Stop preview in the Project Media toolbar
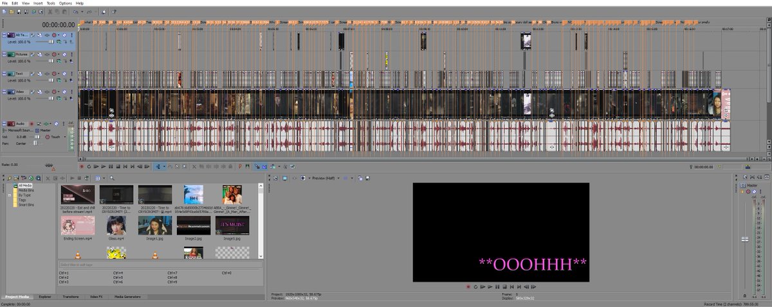 click(x=79, y=178)
